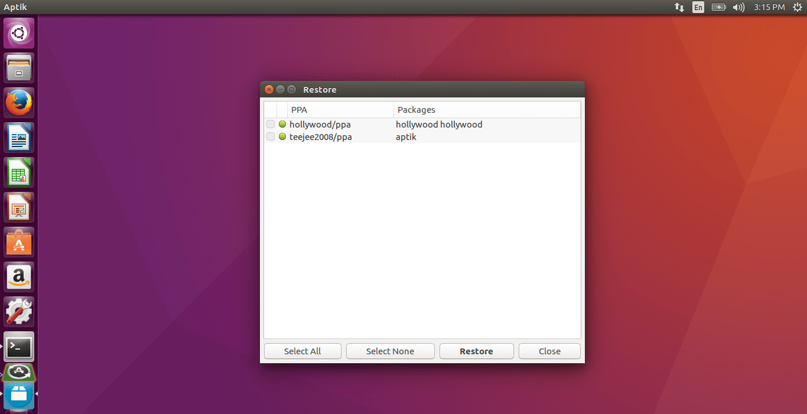Screen dimensions: 807x414
Task: Click the Files icon in the dock
Action: (18, 67)
